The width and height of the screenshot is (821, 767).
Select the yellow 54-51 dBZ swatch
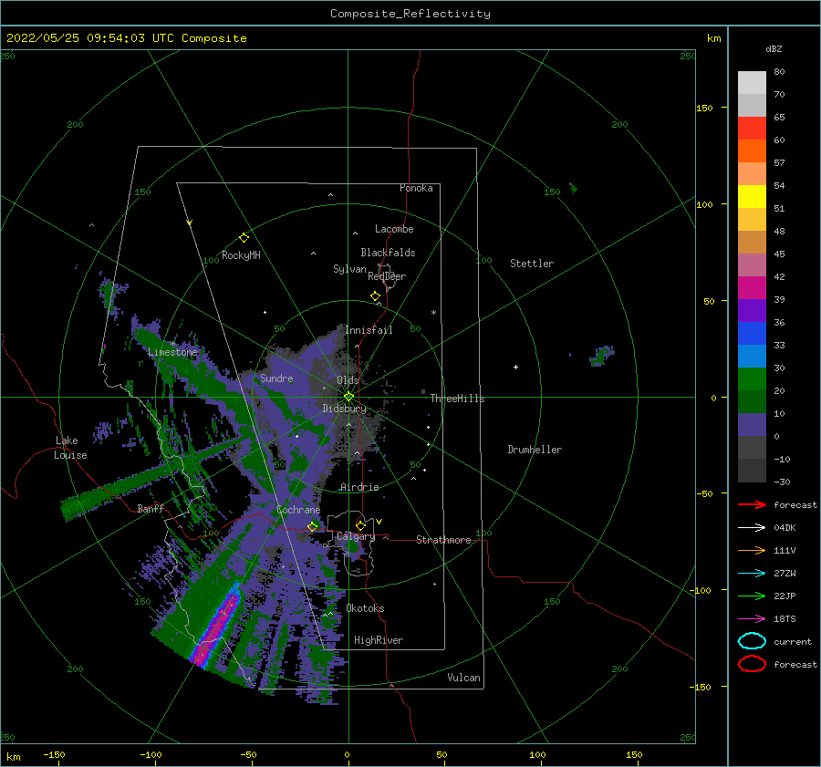tap(752, 197)
